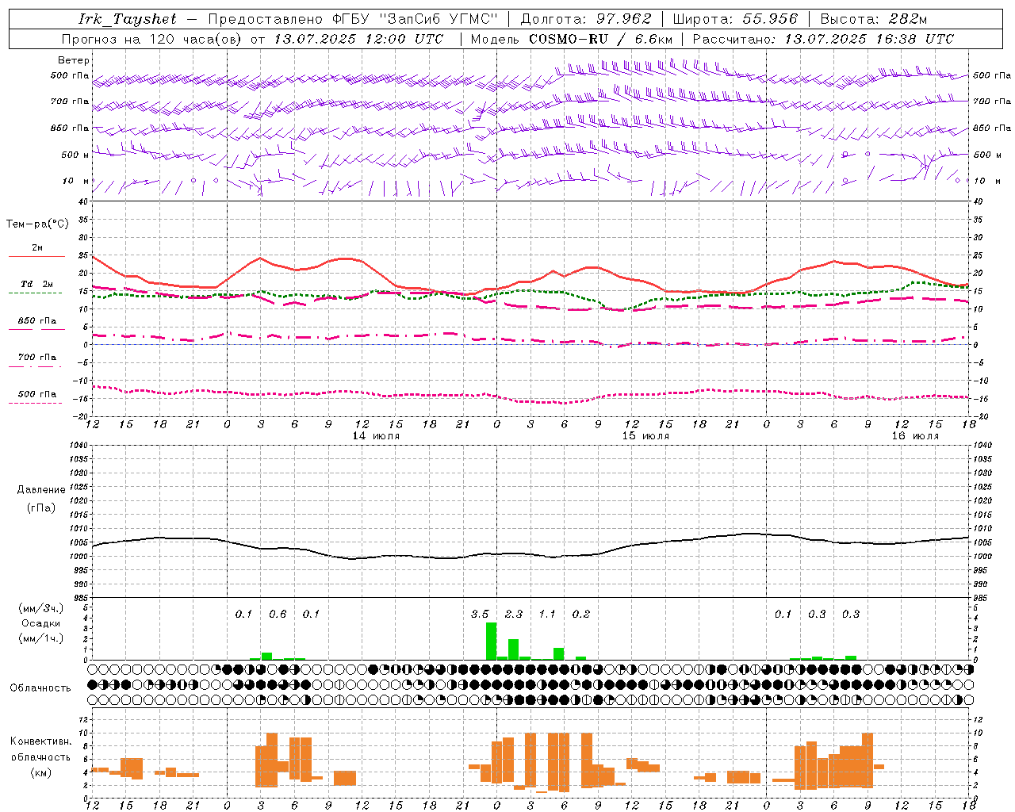The width and height of the screenshot is (1015, 812).
Task: Click the dotted magenta sample under the 500 гПа legend
Action: point(36,403)
